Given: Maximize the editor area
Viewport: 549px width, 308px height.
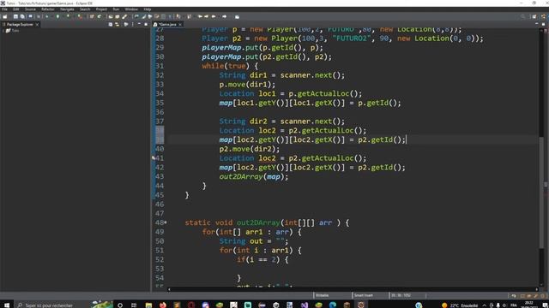Looking at the screenshot, I should pyautogui.click(x=543, y=24).
